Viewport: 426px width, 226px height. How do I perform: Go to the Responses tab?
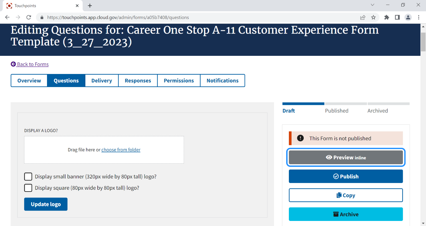pyautogui.click(x=138, y=80)
